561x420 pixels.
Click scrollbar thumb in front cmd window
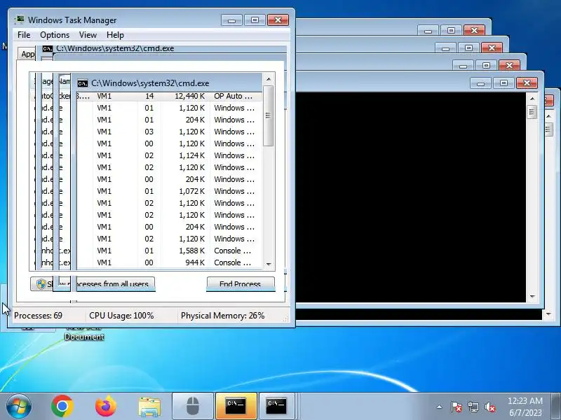tap(532, 112)
